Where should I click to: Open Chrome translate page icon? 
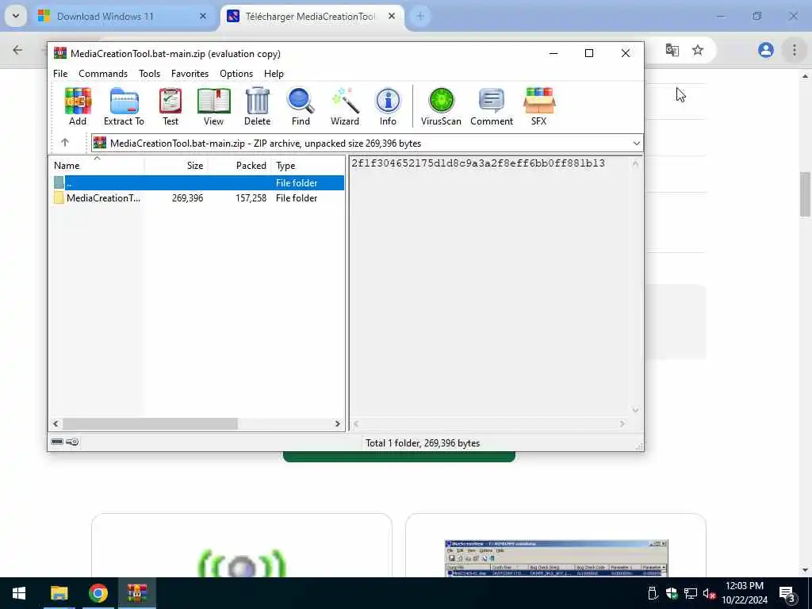[x=672, y=50]
